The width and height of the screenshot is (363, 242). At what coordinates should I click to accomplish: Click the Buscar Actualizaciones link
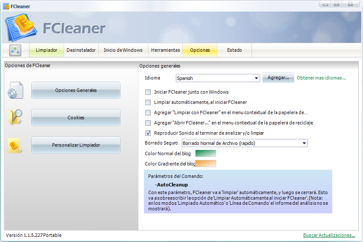[x=329, y=235]
